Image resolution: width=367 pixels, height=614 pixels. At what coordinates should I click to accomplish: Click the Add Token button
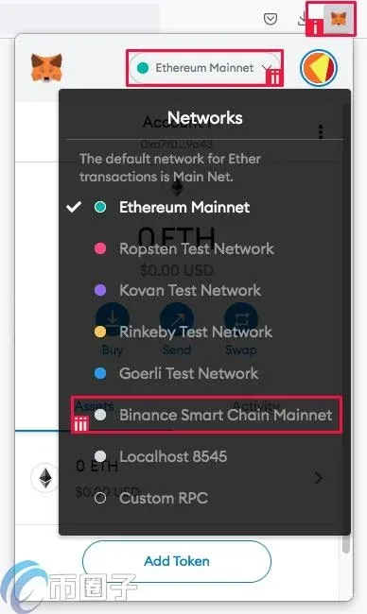coord(177,561)
